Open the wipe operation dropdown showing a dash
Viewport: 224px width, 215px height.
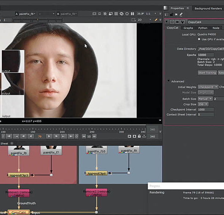[x=46, y=14]
